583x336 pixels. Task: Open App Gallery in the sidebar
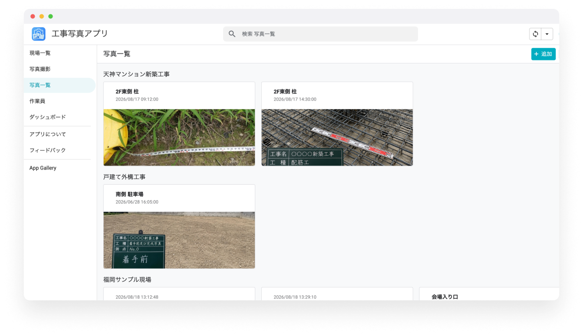[x=59, y=168]
